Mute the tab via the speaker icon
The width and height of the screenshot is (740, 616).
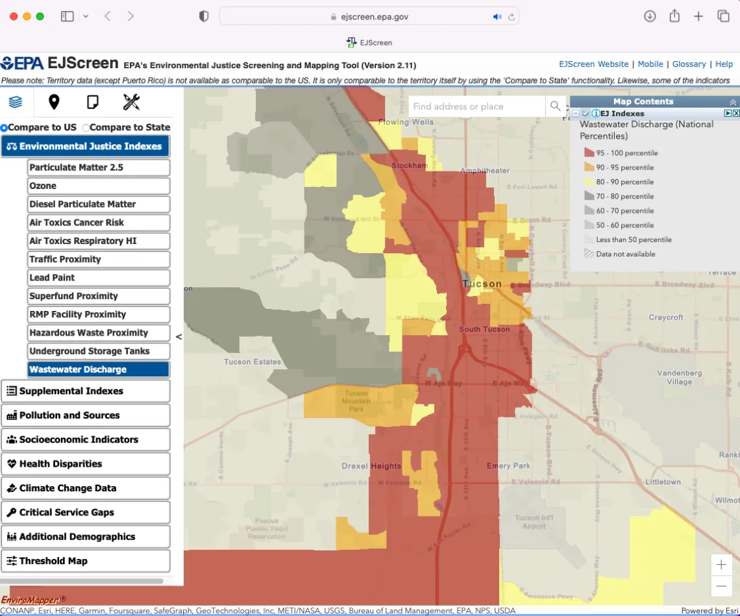(497, 16)
